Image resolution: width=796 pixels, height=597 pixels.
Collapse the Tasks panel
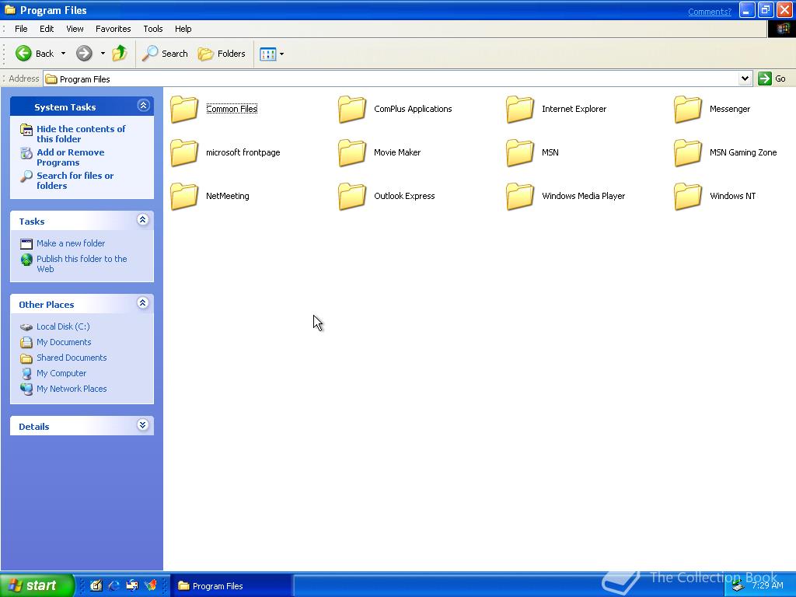pyautogui.click(x=143, y=220)
